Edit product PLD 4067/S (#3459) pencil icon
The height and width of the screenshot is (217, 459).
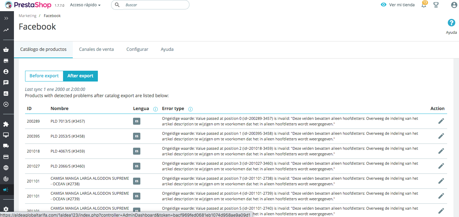[x=441, y=151]
